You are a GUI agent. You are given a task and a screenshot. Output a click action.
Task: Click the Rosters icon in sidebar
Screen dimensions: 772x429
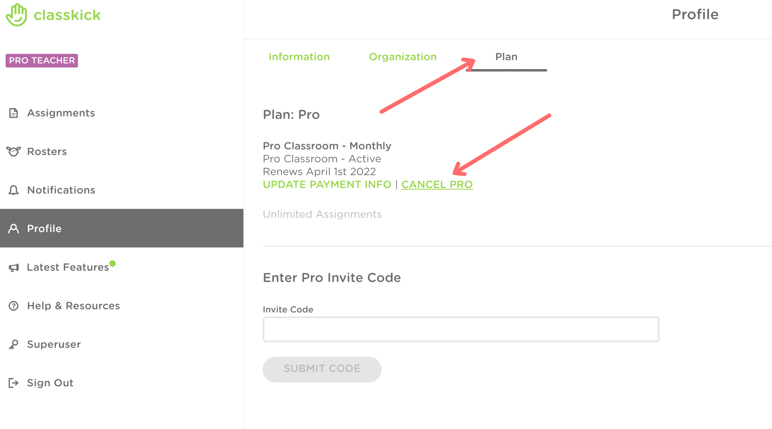click(x=14, y=151)
